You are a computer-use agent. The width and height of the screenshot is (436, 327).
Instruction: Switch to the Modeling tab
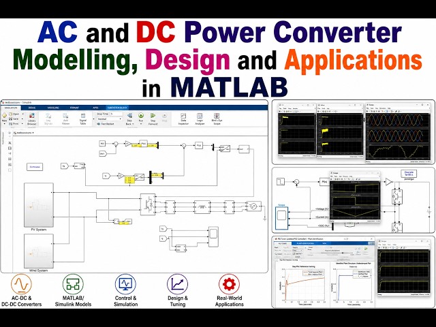coord(53,108)
